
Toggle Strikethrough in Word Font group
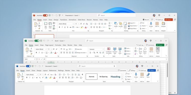click(37, 77)
